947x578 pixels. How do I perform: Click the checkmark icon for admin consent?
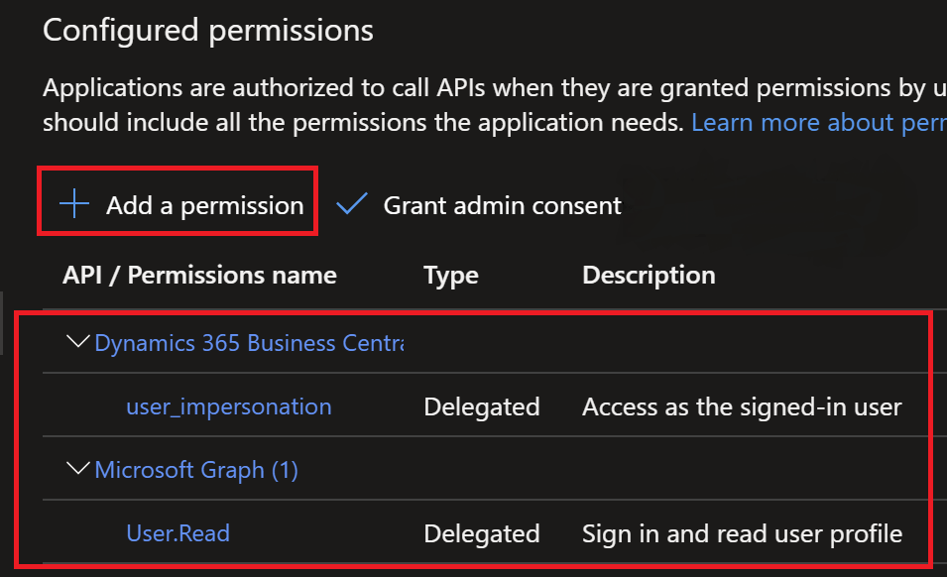click(x=351, y=204)
